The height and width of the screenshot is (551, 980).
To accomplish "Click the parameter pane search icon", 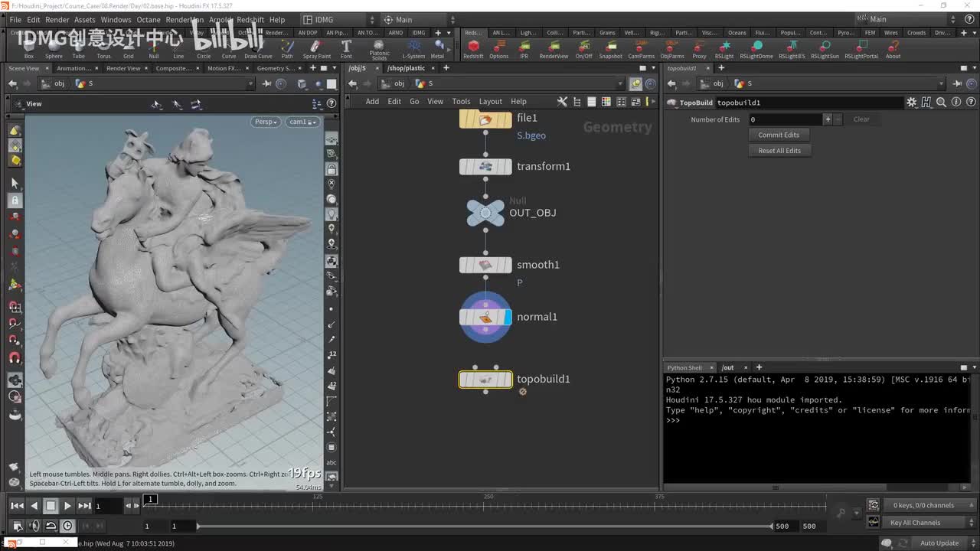I will (x=941, y=103).
